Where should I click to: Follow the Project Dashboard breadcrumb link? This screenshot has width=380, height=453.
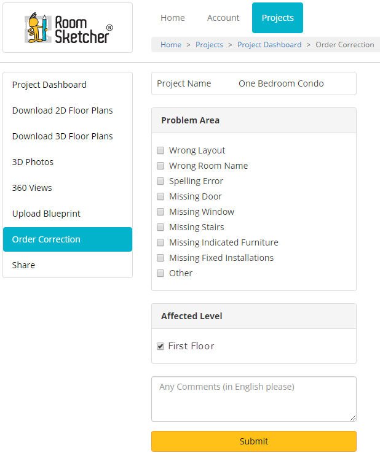tap(269, 45)
